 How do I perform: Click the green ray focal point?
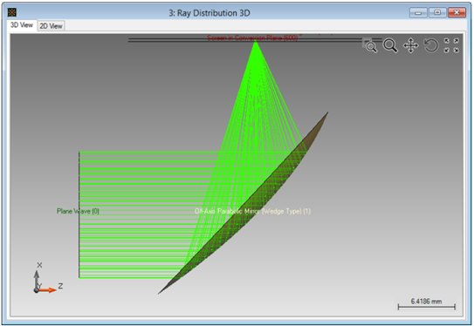coord(256,41)
